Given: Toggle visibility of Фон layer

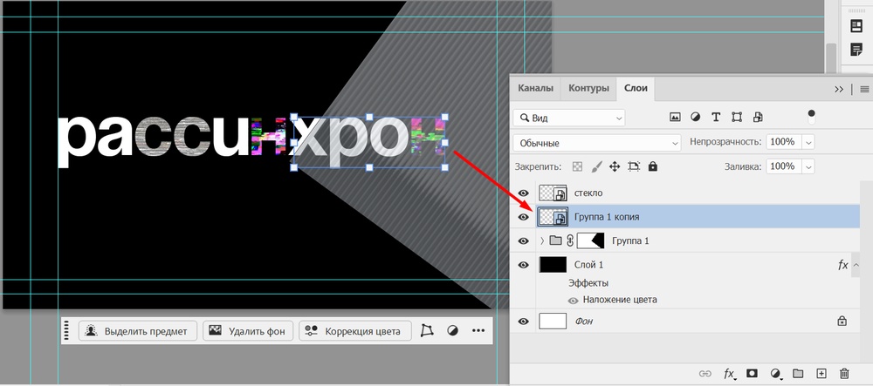Looking at the screenshot, I should tap(524, 322).
